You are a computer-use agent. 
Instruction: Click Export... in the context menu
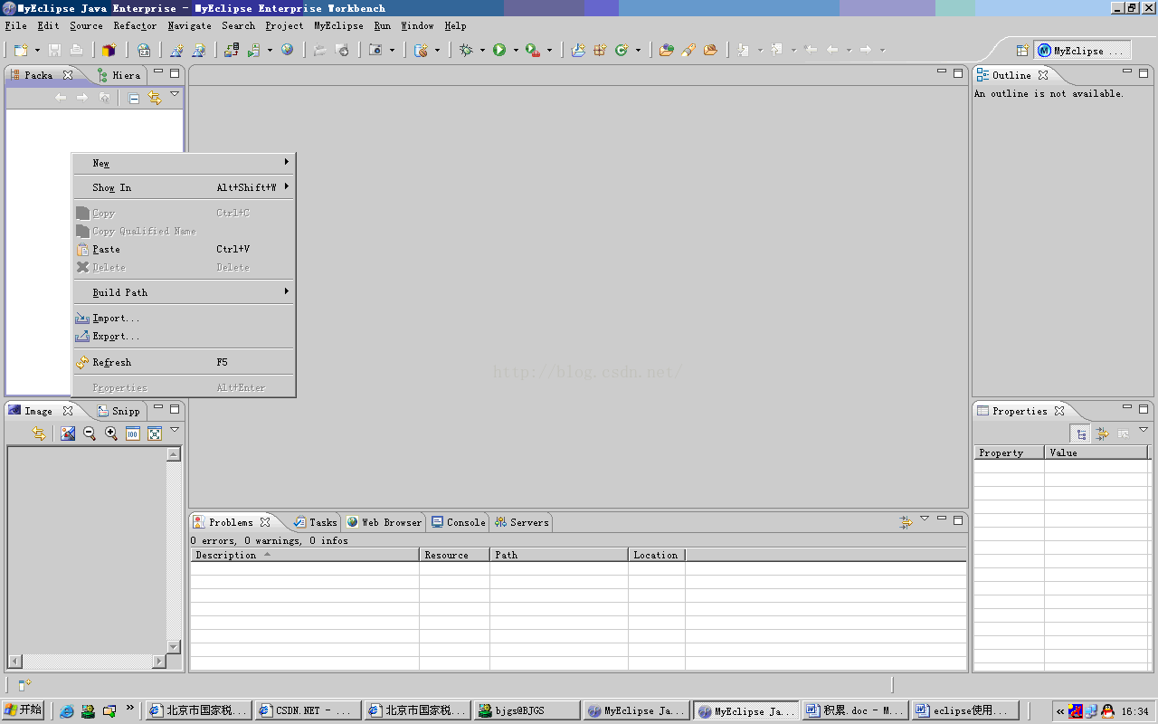(184, 336)
